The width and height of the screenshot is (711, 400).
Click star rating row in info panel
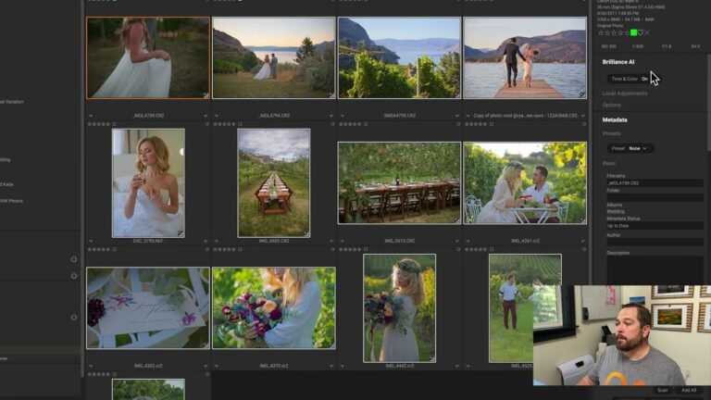pos(614,32)
